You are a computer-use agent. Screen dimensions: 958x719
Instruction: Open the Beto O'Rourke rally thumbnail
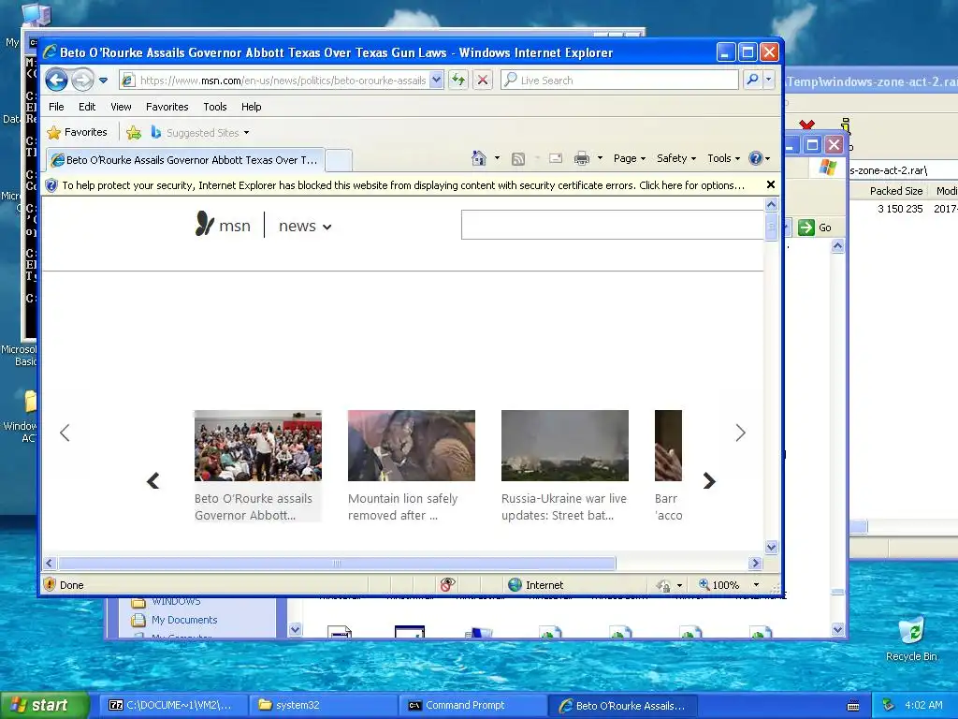[x=258, y=446]
